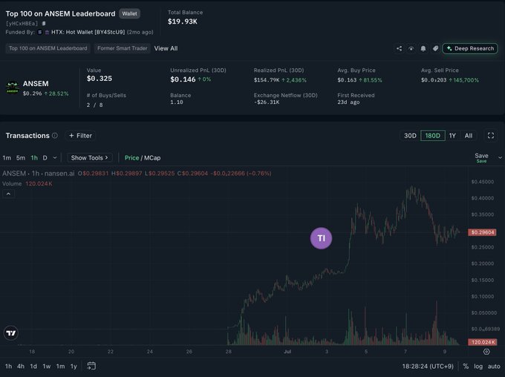Select the 1h chart interval
Viewport: 505px width, 377px height.
pos(34,158)
